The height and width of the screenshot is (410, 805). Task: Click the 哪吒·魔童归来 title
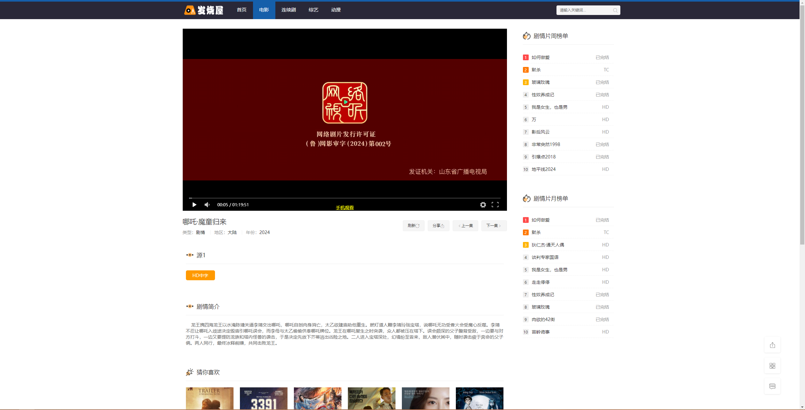click(x=204, y=222)
